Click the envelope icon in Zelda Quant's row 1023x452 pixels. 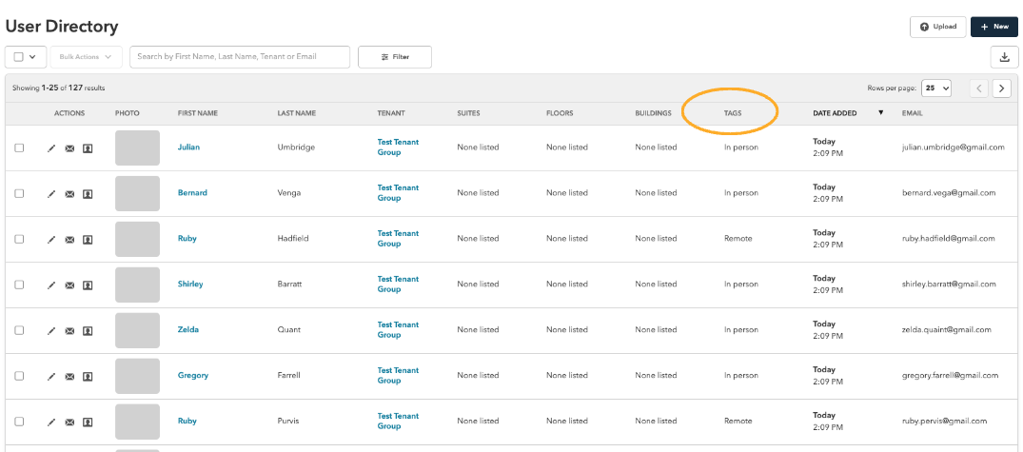tap(69, 331)
